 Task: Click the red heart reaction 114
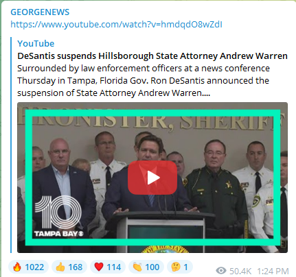point(108,267)
